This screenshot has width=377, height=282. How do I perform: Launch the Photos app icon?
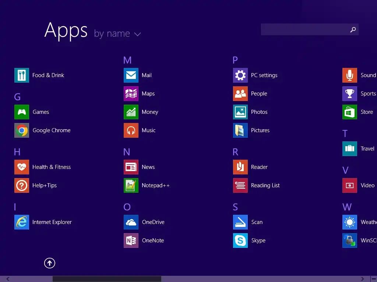point(240,112)
